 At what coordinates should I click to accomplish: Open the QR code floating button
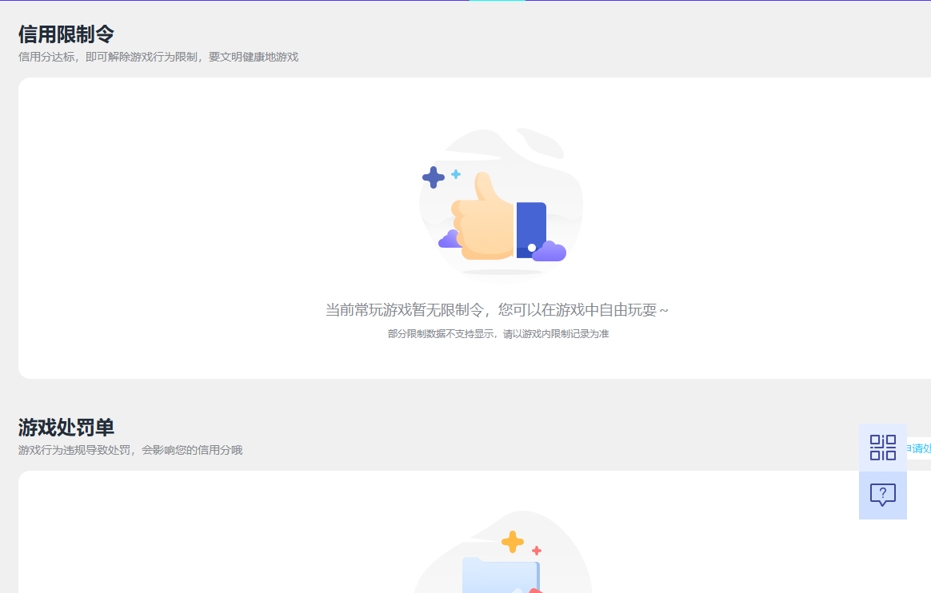pos(882,448)
